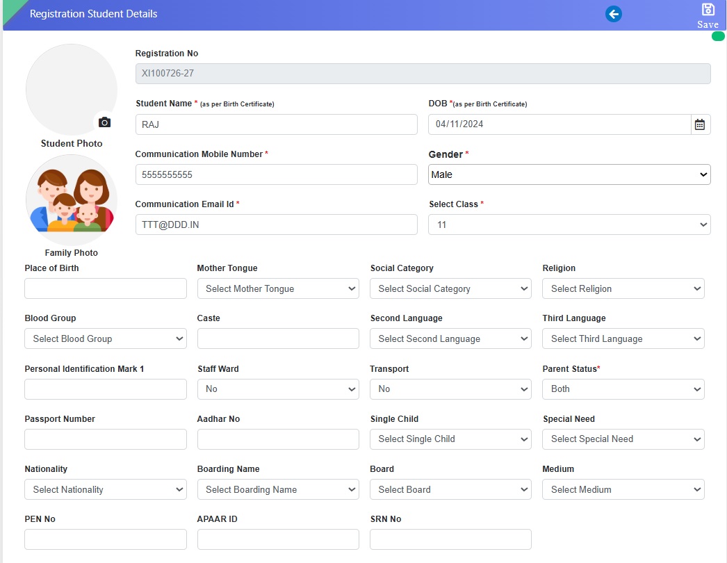The width and height of the screenshot is (727, 563).
Task: Choose a Social Category from dropdown
Action: pos(450,288)
